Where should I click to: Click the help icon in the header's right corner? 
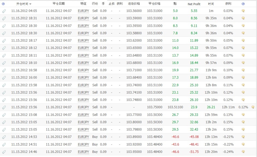(x=243, y=4)
